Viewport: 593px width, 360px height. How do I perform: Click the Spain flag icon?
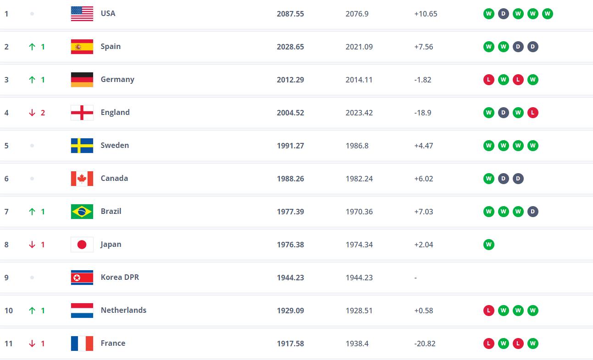pos(82,47)
